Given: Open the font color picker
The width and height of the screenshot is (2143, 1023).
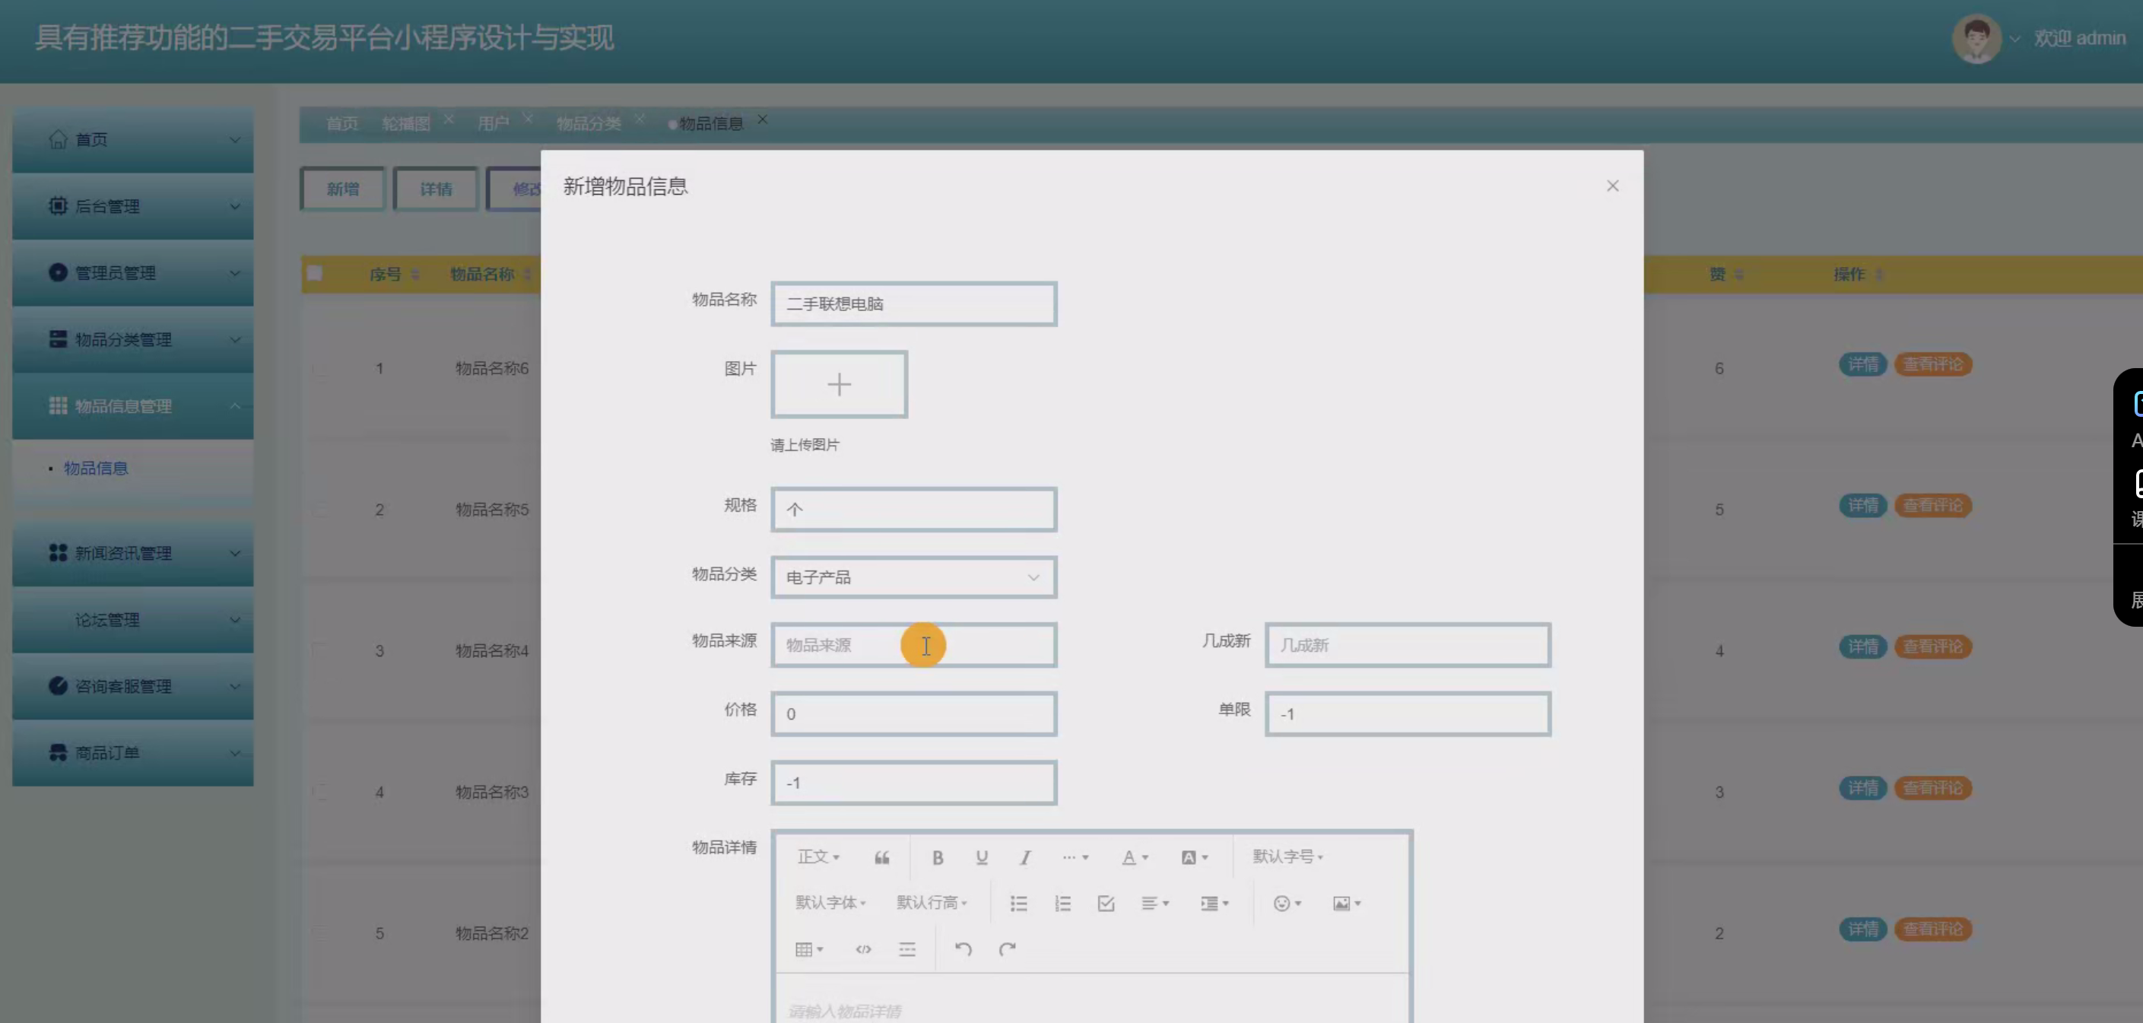Looking at the screenshot, I should pos(1135,857).
